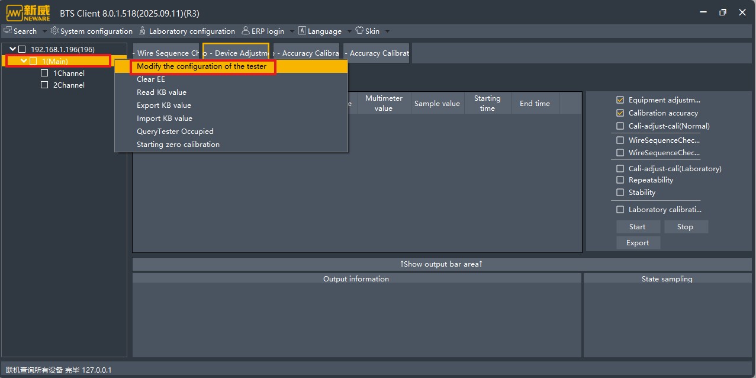Viewport: 756px width, 378px height.
Task: Enable the Repeatability checkbox
Action: [620, 180]
